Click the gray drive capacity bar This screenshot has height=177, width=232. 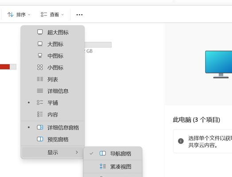(98, 45)
